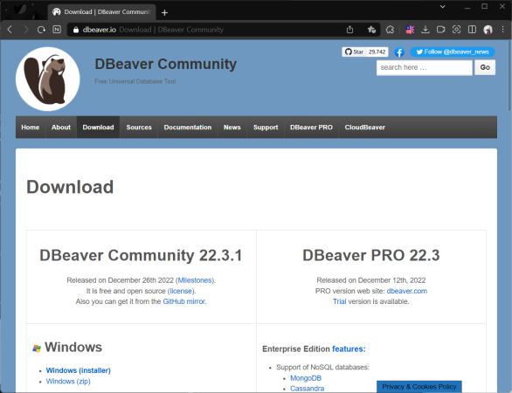Open the About menu item
This screenshot has height=393, width=512.
(61, 128)
